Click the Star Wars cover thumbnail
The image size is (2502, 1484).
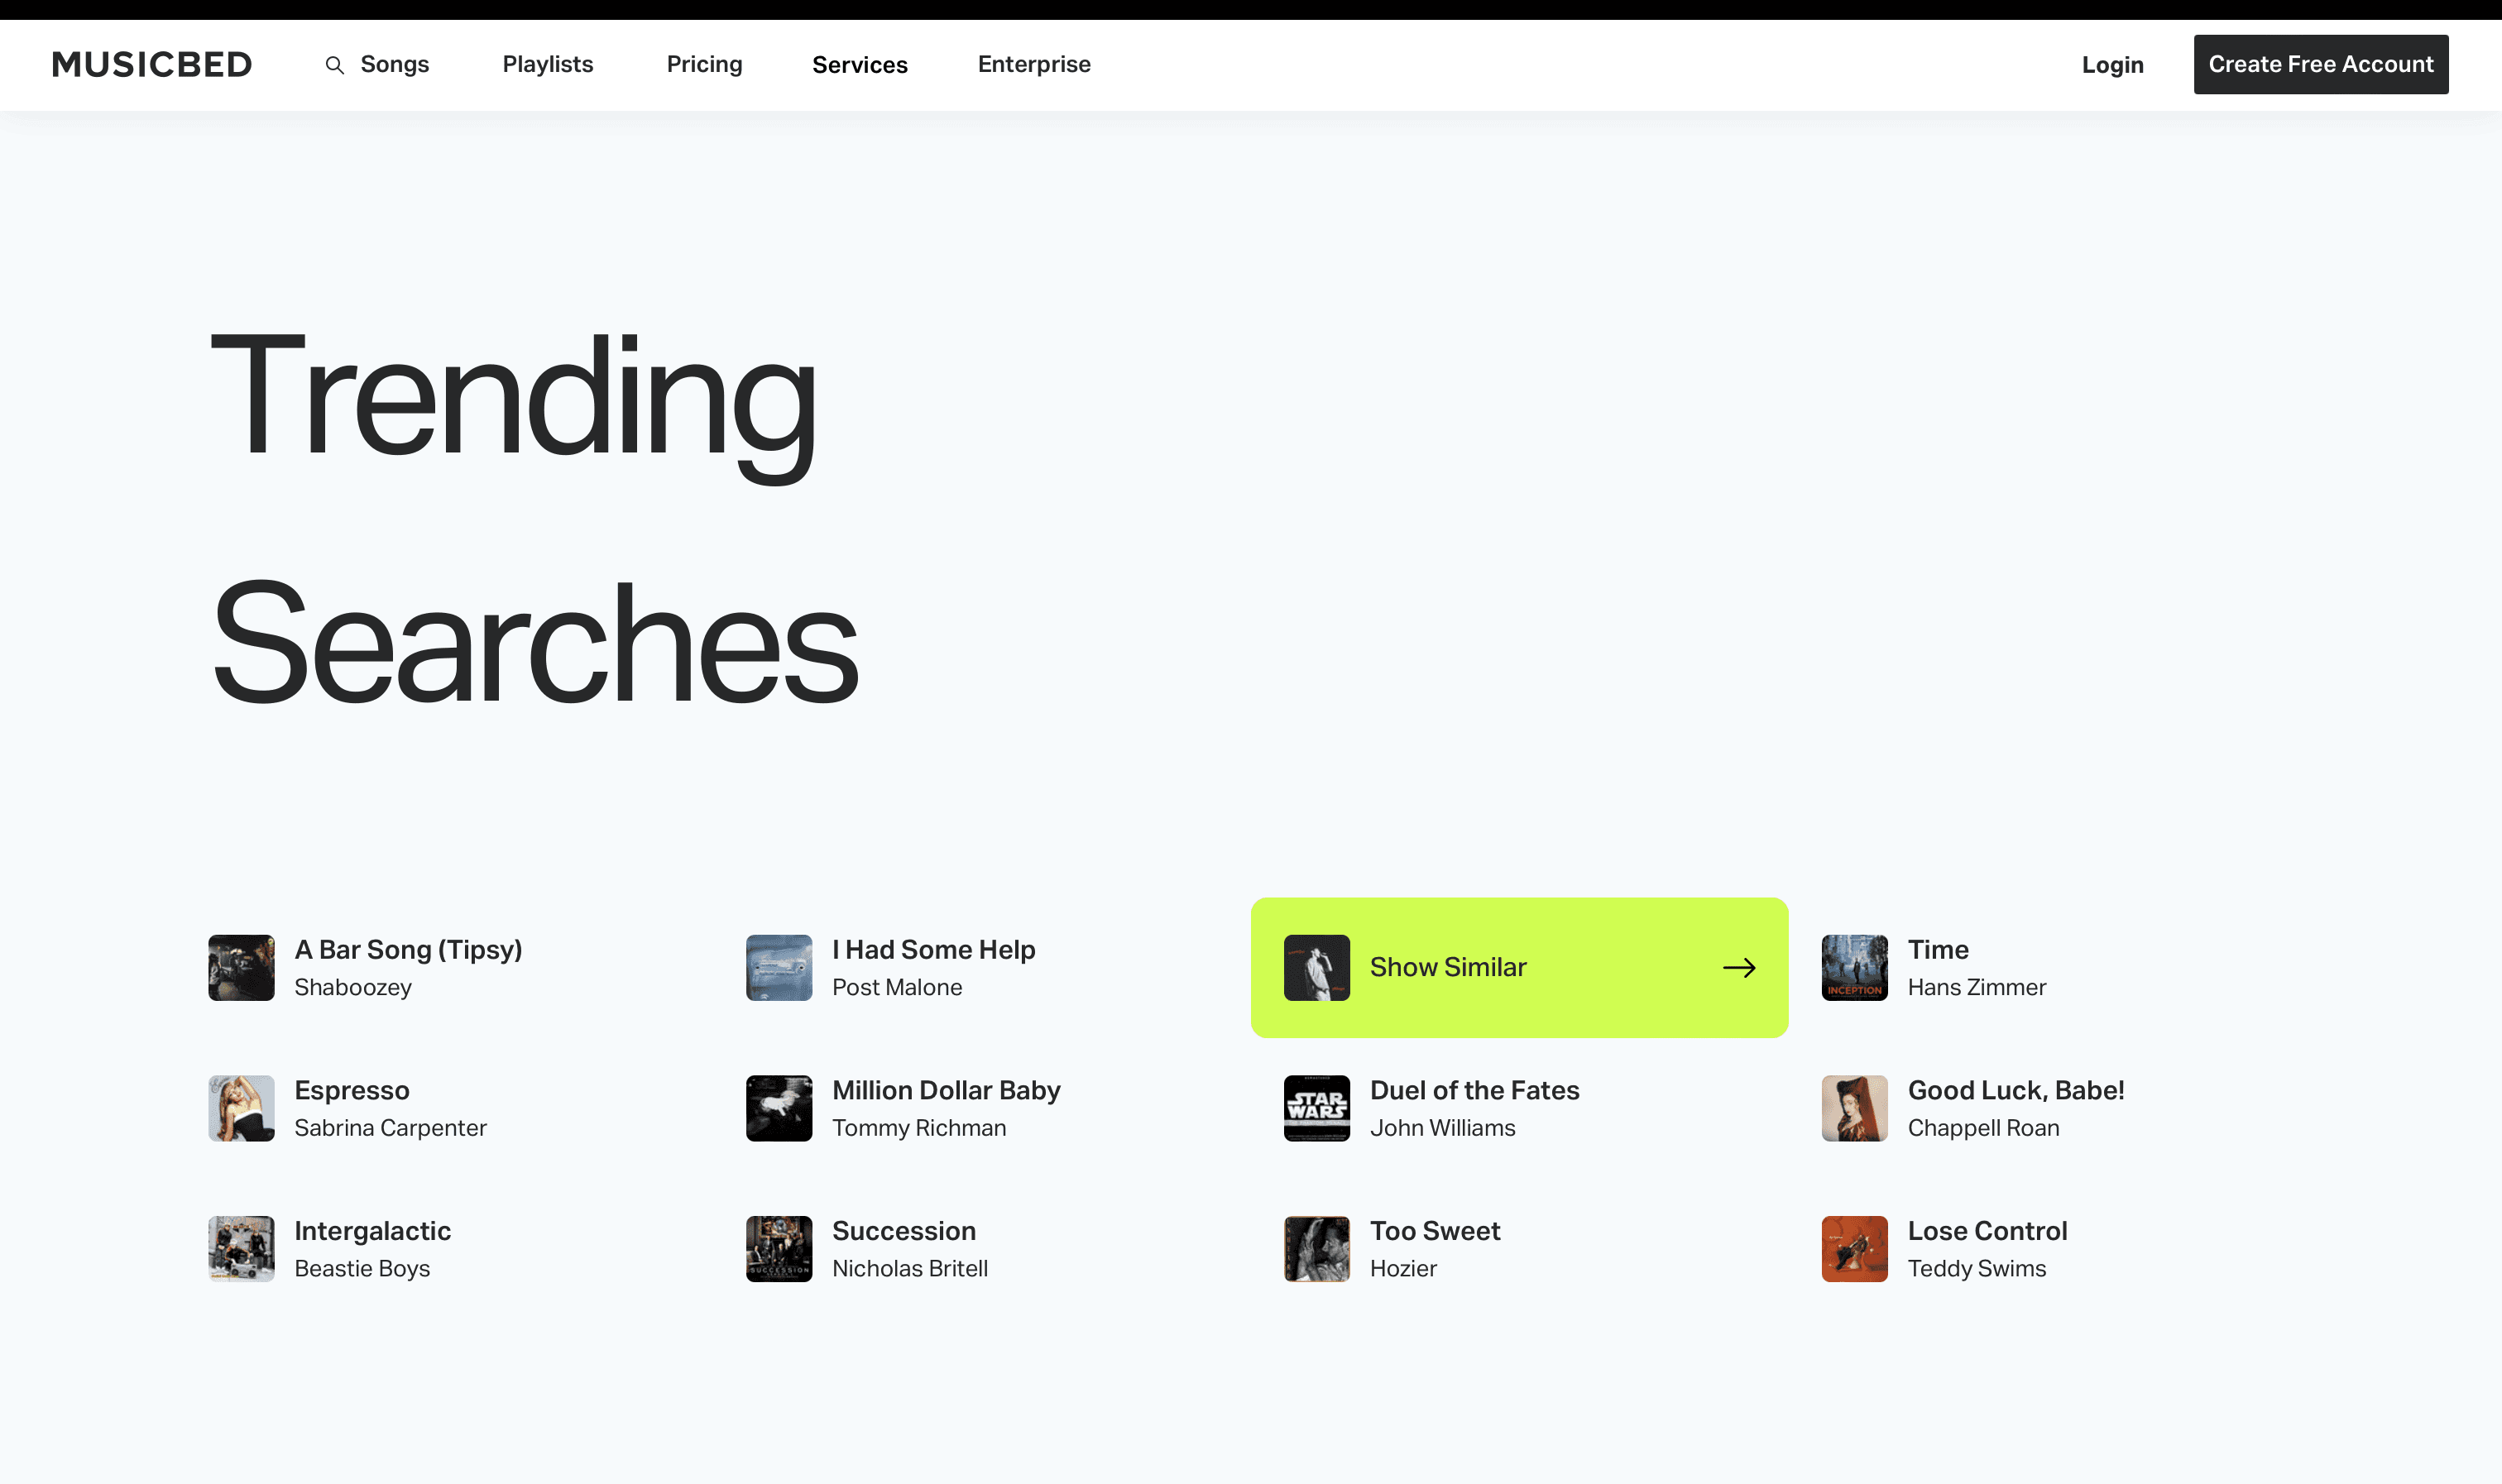point(1317,1108)
